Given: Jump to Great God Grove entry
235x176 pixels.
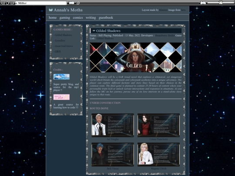Looking at the screenshot, I should (63, 46).
